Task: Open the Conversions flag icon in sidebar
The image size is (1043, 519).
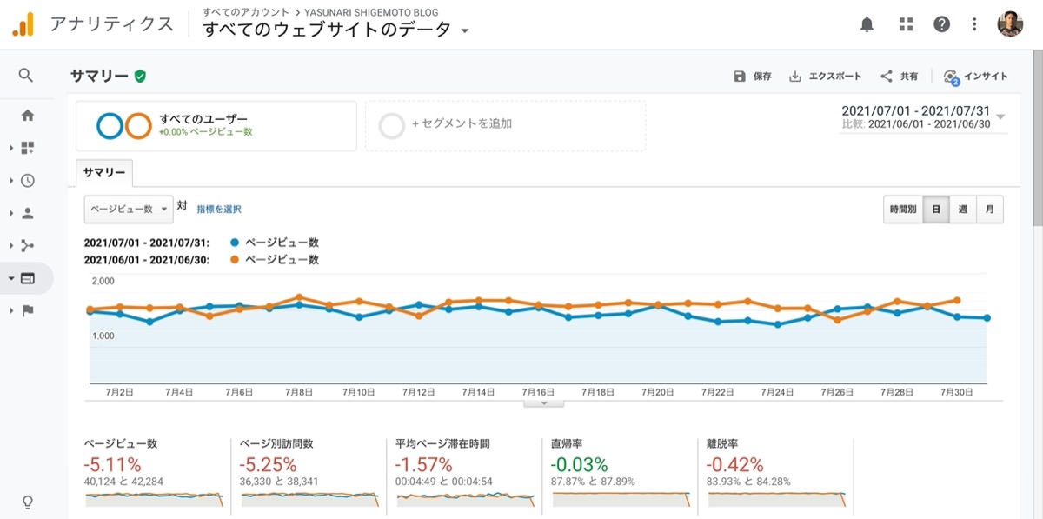Action: click(x=28, y=310)
